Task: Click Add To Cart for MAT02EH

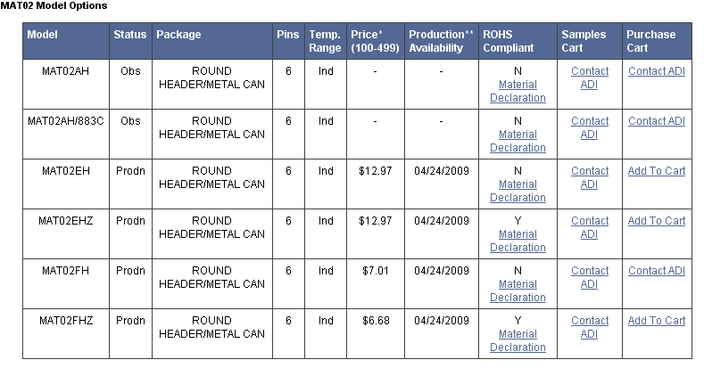Action: click(657, 171)
